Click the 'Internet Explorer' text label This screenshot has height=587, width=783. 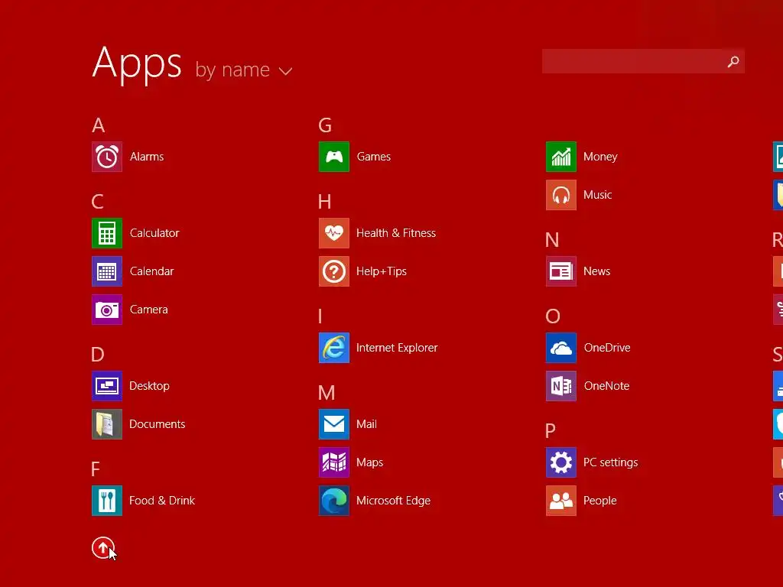point(397,348)
